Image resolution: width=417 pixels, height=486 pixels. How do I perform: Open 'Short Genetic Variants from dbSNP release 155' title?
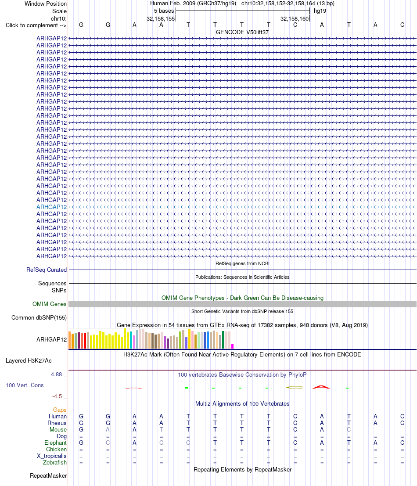242,311
